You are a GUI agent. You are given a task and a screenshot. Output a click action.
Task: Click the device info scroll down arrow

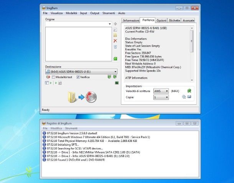[x=192, y=80]
